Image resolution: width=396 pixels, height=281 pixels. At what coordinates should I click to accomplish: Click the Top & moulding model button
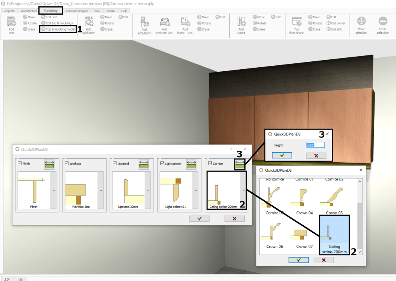58,29
